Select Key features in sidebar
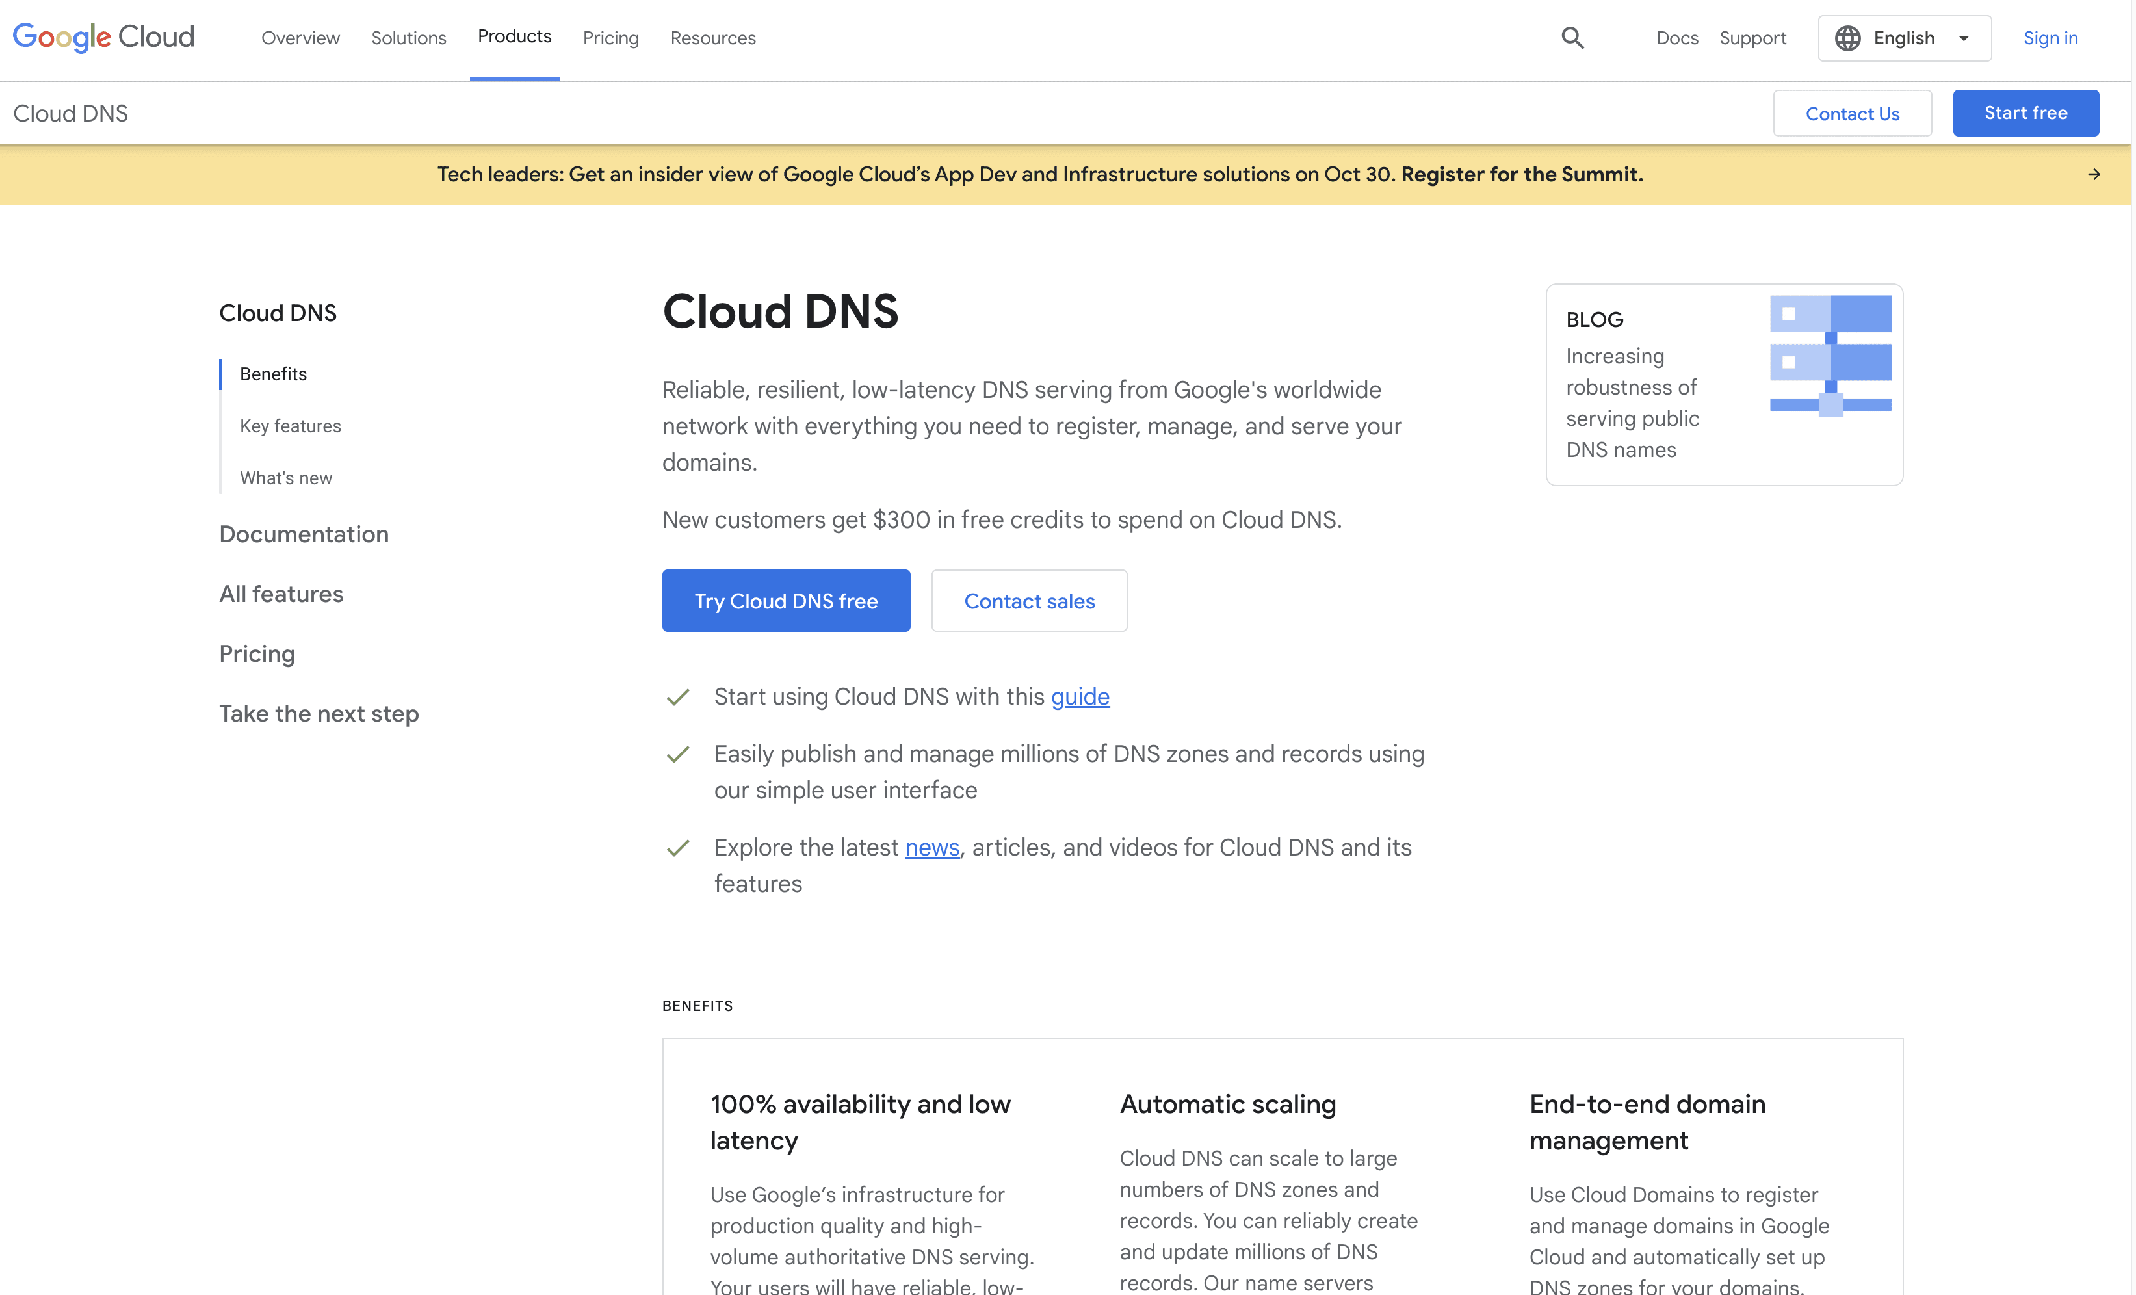2136x1295 pixels. (x=289, y=426)
